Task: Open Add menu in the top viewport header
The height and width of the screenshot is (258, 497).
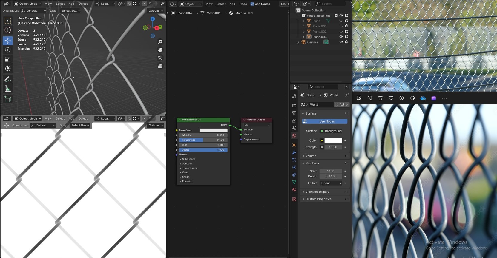Action: 71,4
